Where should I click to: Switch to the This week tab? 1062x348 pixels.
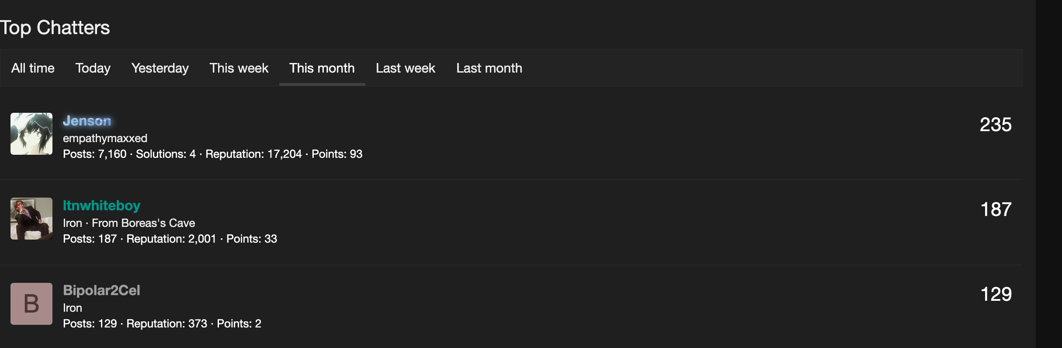click(239, 68)
